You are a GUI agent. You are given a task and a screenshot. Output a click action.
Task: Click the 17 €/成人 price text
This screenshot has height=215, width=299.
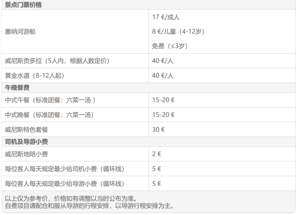pyautogui.click(x=166, y=17)
